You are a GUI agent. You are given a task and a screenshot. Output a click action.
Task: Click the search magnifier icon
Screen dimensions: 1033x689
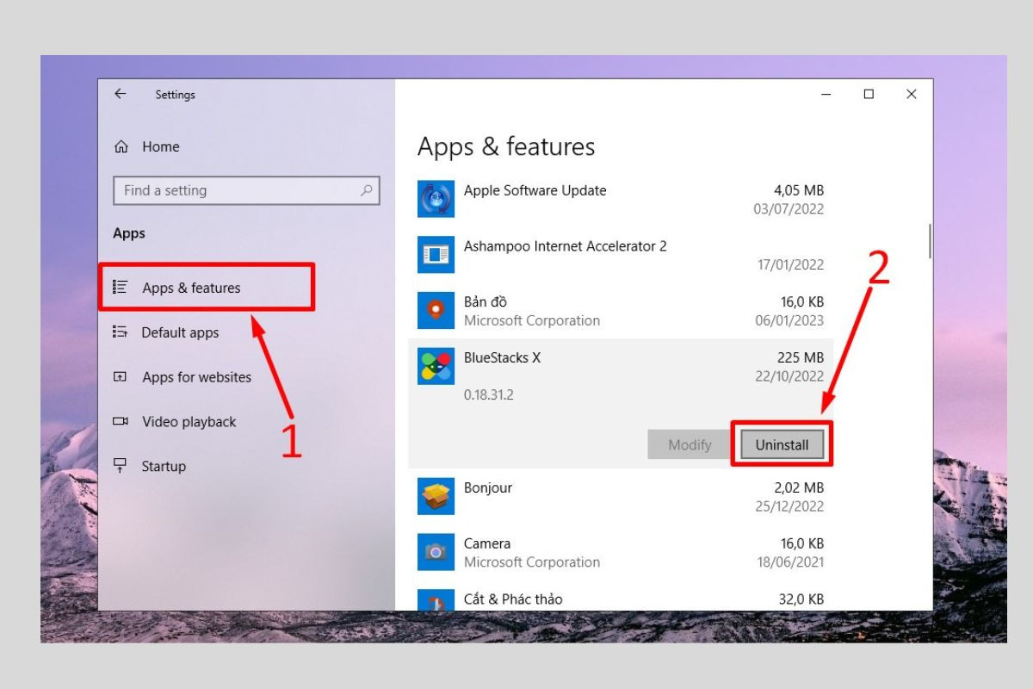tap(367, 190)
